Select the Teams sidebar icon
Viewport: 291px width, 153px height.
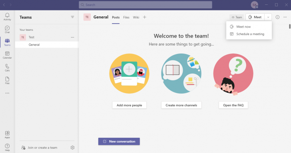(7, 42)
